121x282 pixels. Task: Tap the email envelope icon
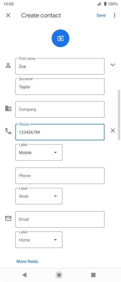pyautogui.click(x=8, y=218)
